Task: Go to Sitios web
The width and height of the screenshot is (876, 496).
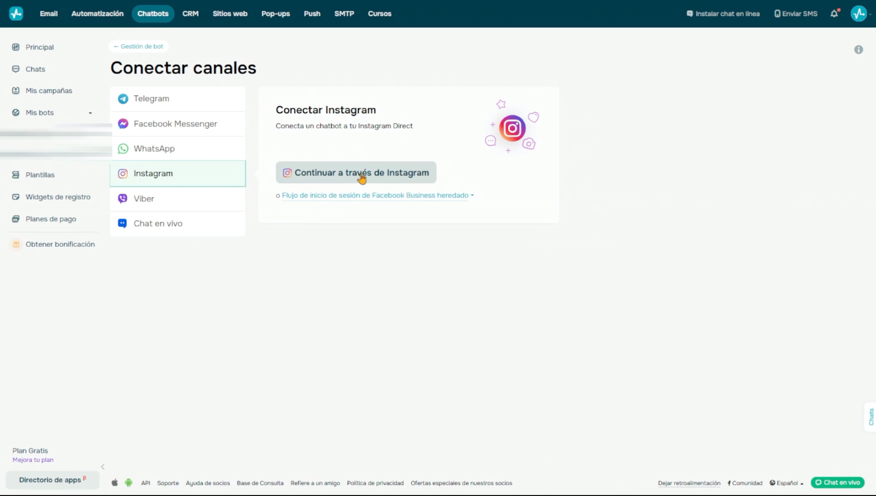Action: (x=230, y=14)
